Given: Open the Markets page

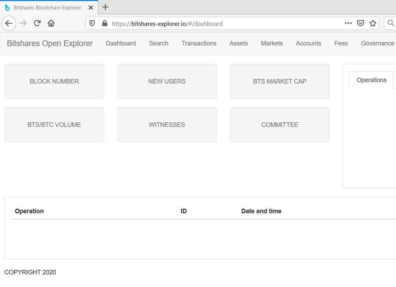Looking at the screenshot, I should tap(272, 43).
